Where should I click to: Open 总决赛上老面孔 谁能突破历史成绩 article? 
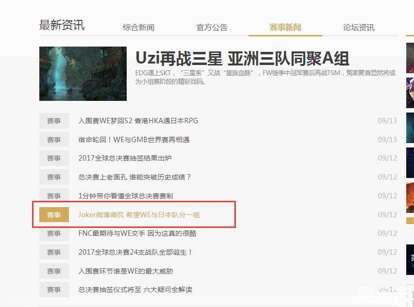(x=134, y=177)
